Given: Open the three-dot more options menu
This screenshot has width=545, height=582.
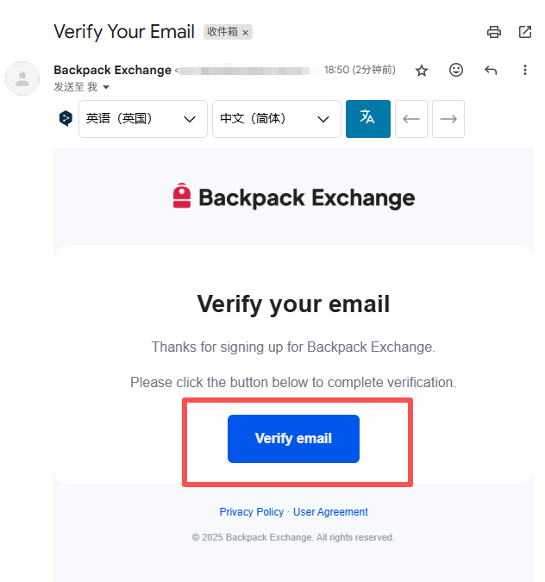Looking at the screenshot, I should (x=525, y=70).
